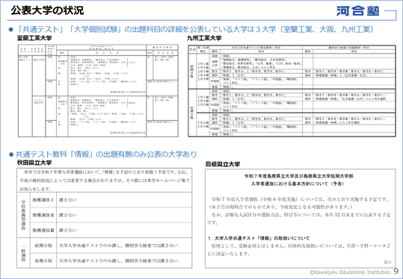
Task: Select the bullet line about 情報 出題有無のみ公表
Action: [103, 154]
